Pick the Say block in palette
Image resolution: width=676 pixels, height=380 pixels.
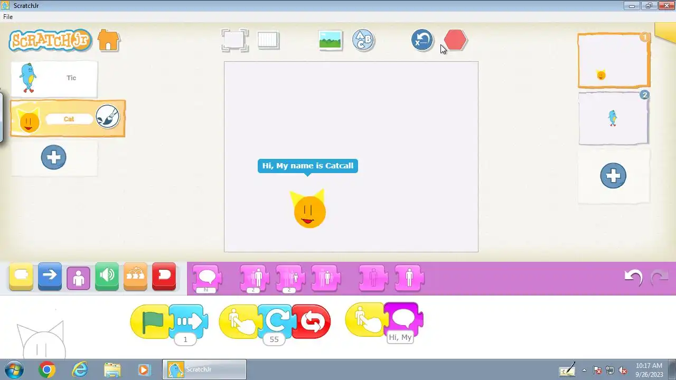point(207,278)
